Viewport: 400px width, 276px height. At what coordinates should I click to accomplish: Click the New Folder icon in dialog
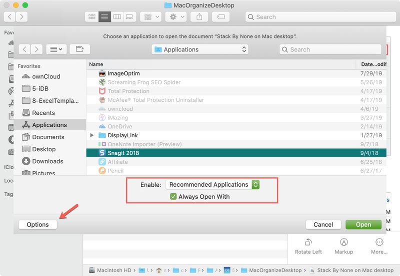[79, 49]
